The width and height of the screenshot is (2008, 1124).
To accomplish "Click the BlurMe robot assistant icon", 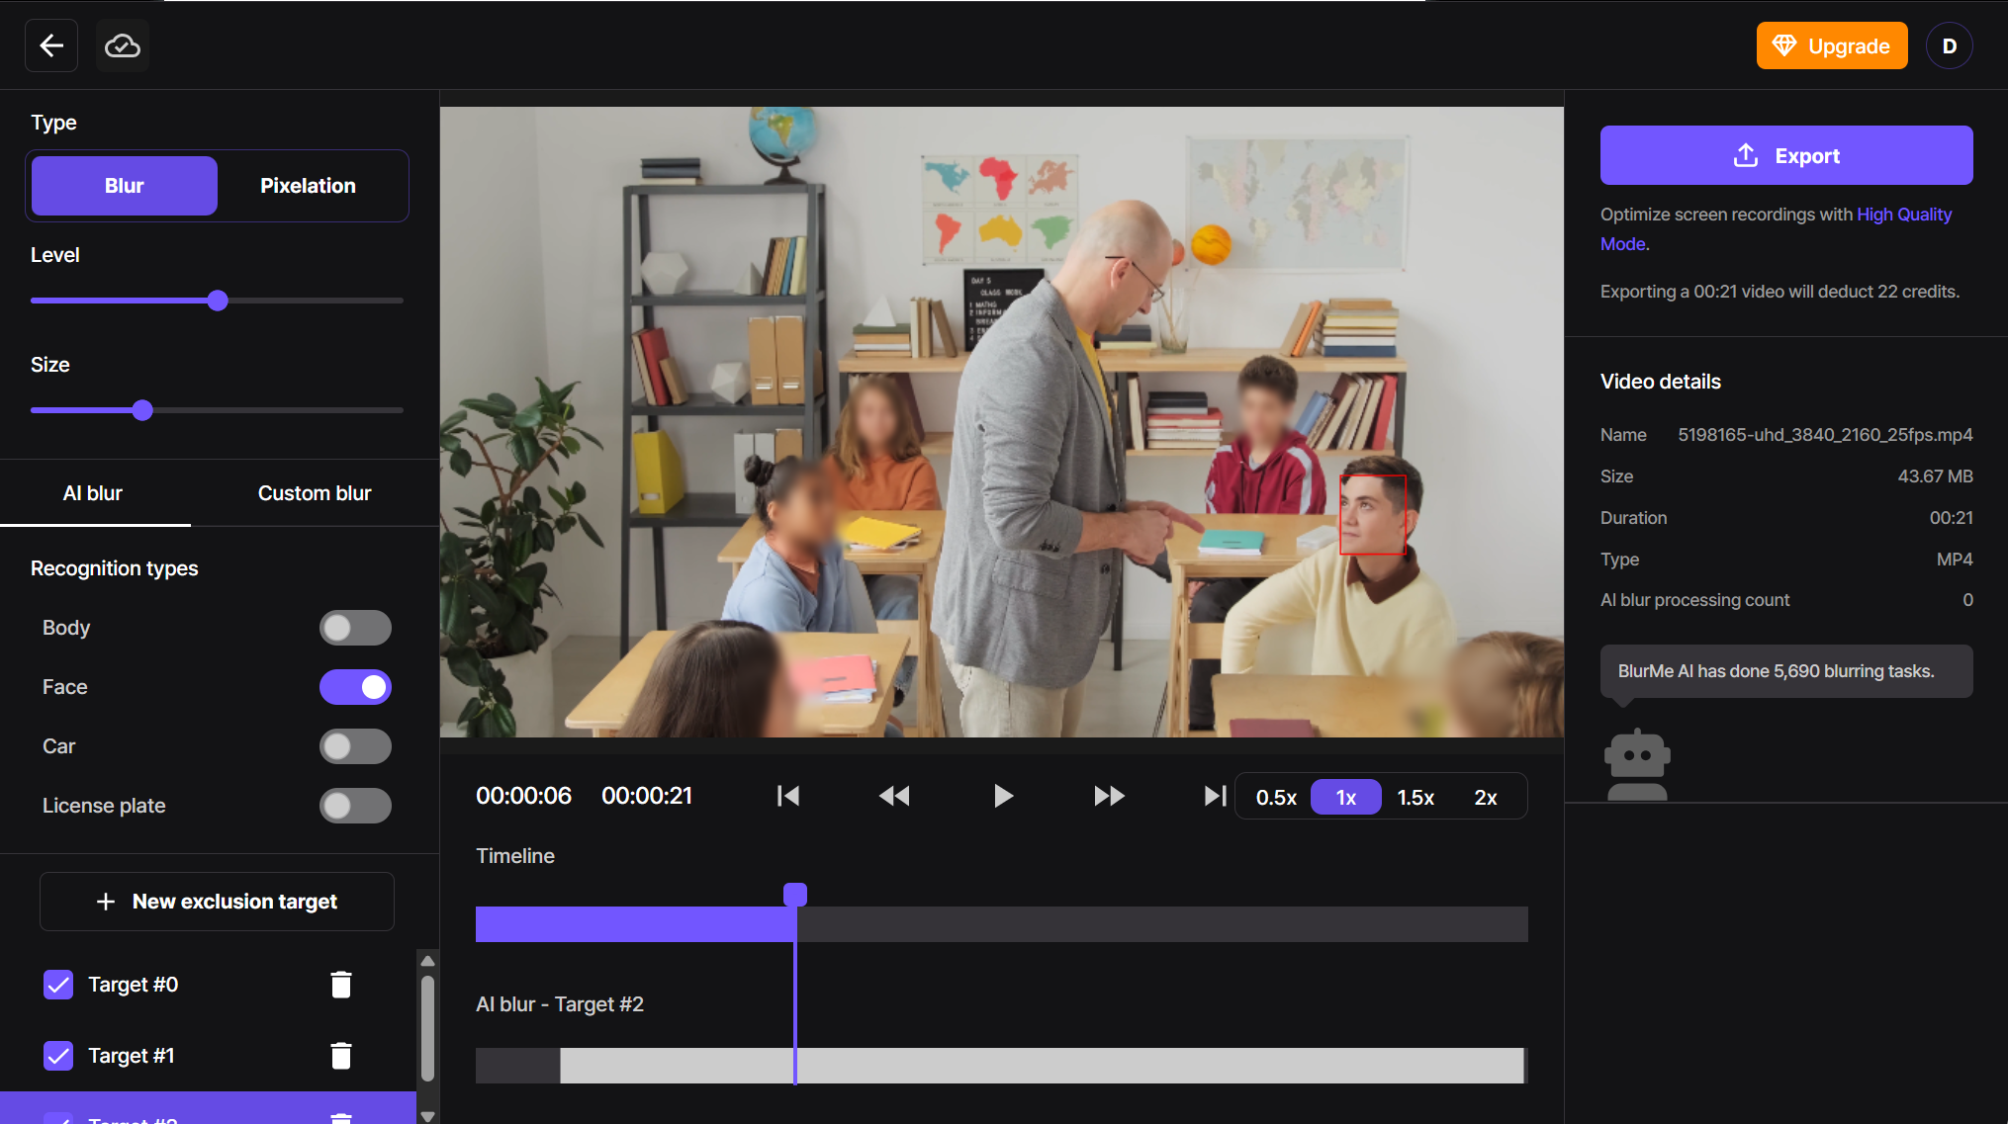I will point(1637,764).
